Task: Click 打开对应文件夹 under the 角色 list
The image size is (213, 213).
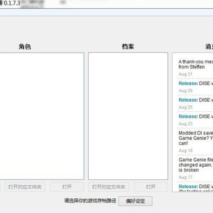Action: (x=25, y=187)
